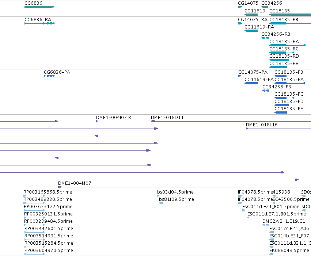Image resolution: width=311 pixels, height=256 pixels.
Task: Select the CG11619 gene bar
Action: [x=251, y=15]
